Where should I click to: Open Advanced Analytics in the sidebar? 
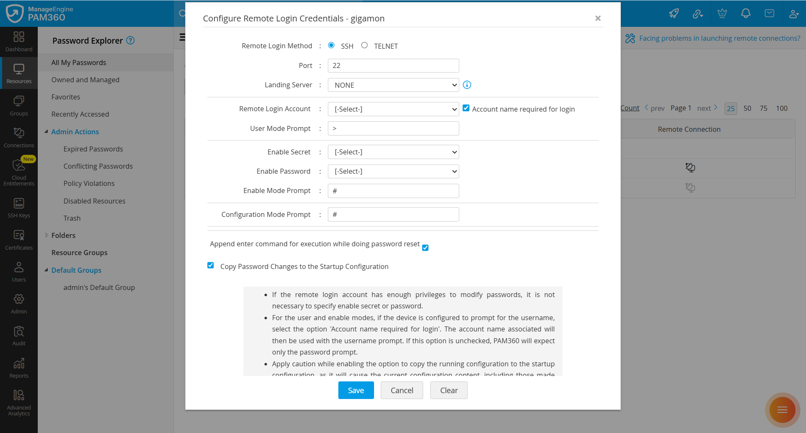pyautogui.click(x=19, y=402)
